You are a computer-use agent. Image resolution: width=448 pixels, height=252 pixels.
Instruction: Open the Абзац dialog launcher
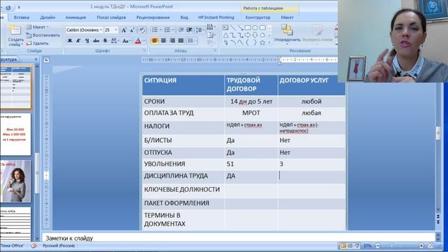215,51
